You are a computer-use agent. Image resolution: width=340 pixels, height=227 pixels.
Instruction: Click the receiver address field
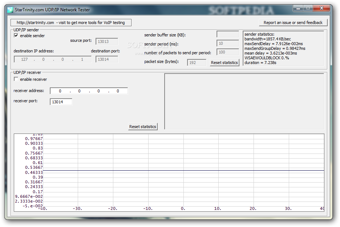click(89, 91)
